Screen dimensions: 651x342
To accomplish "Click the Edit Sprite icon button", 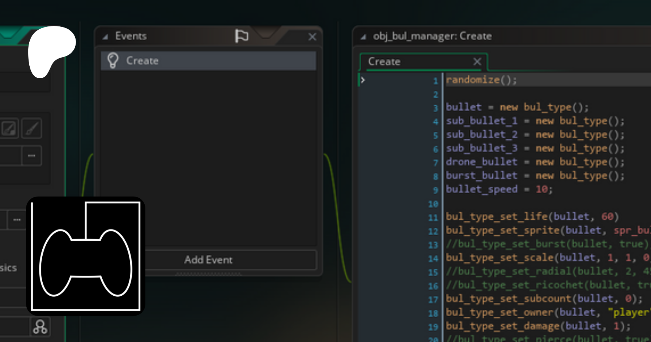I will (9, 128).
